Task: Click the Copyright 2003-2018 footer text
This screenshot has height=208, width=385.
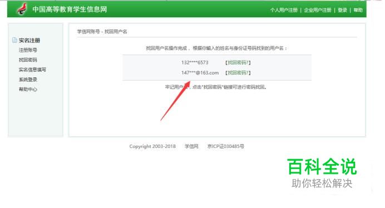Action: coord(152,146)
